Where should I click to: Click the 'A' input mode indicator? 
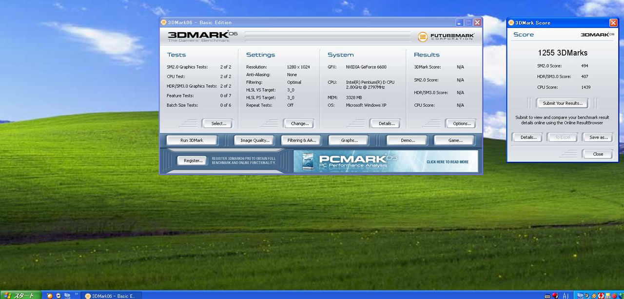(565, 296)
